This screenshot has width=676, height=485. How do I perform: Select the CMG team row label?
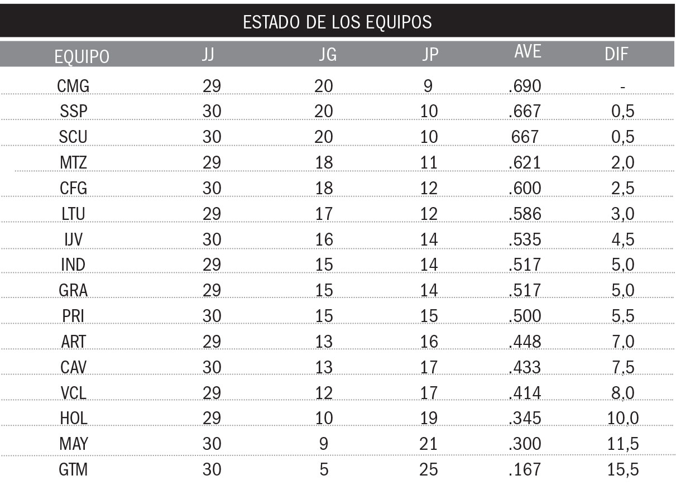[x=73, y=86]
